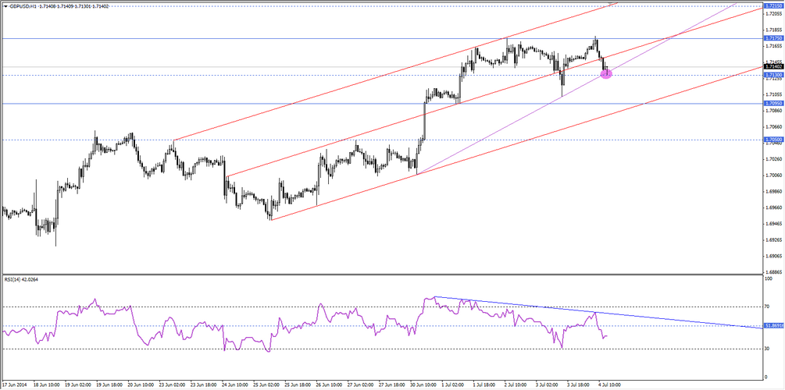Click the 19 Jun 02:00 time label
The image size is (785, 390).
coord(77,385)
